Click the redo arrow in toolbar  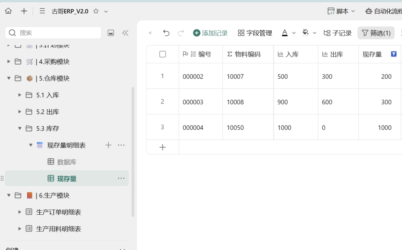coord(181,33)
